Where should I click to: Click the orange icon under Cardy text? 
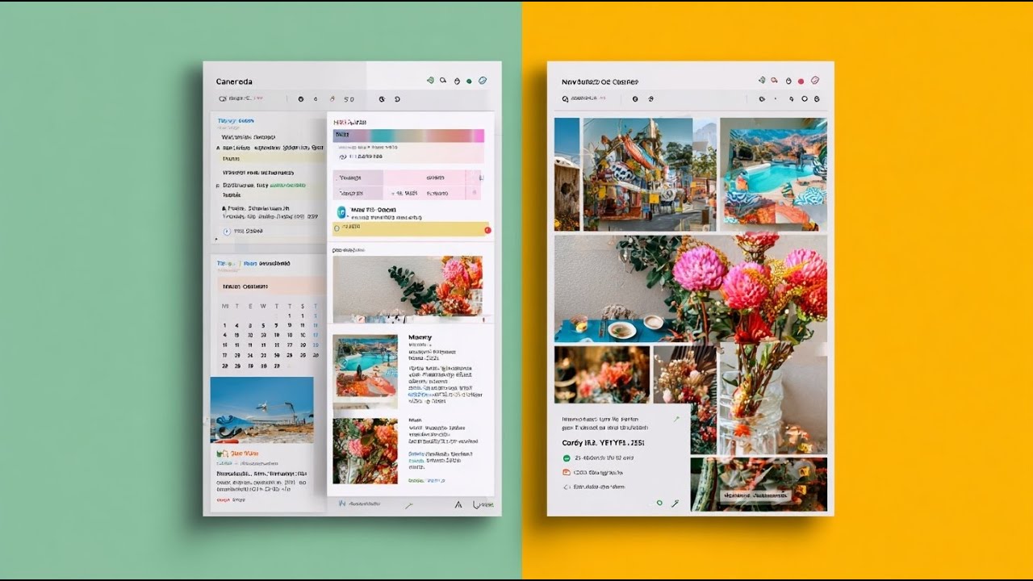click(567, 473)
